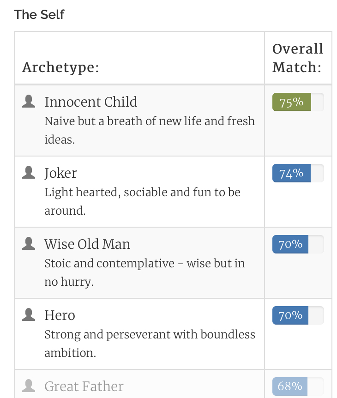Select the Hero archetype title
This screenshot has height=398, width=337.
click(60, 315)
